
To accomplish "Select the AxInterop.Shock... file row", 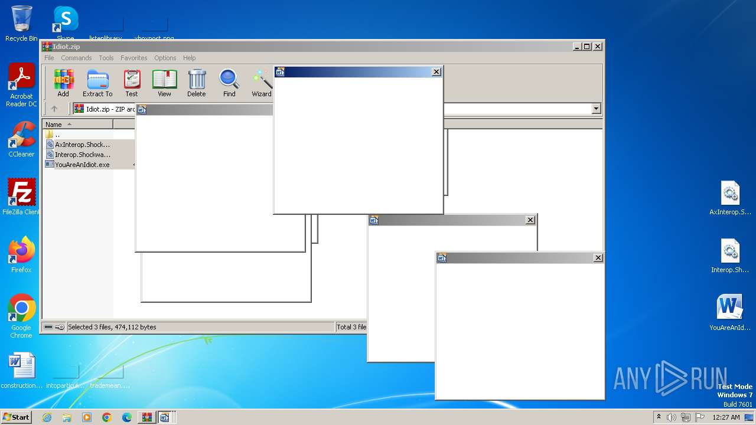I will click(x=78, y=145).
